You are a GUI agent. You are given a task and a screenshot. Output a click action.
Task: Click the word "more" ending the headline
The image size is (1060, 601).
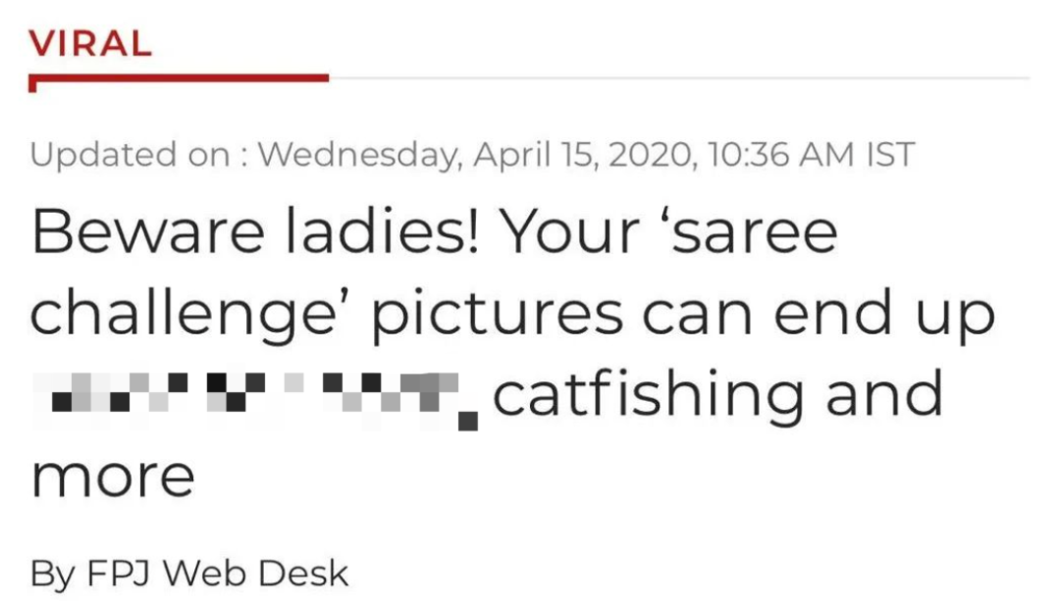point(113,478)
